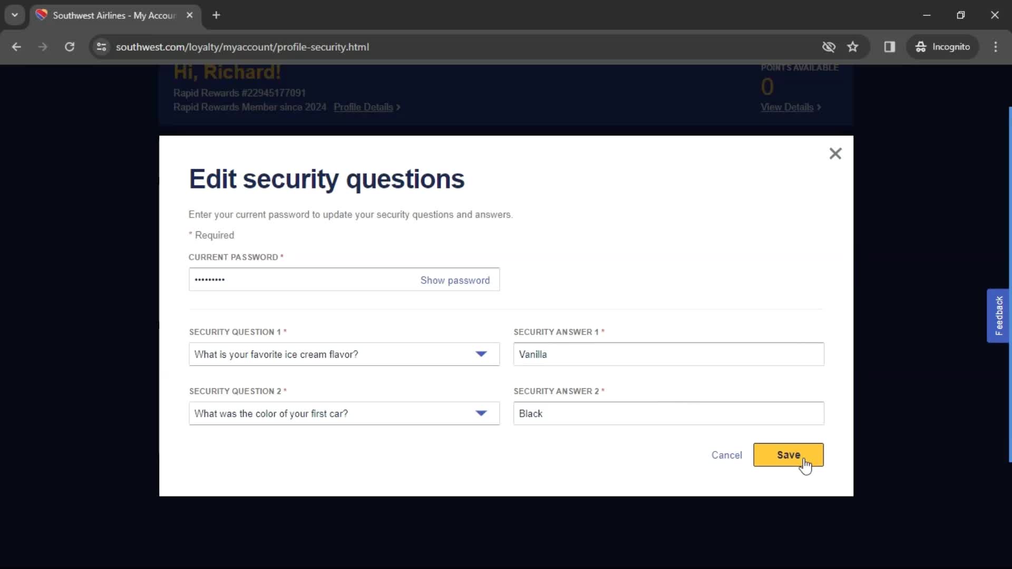The image size is (1012, 569).
Task: Click Profile Details link
Action: (x=366, y=106)
